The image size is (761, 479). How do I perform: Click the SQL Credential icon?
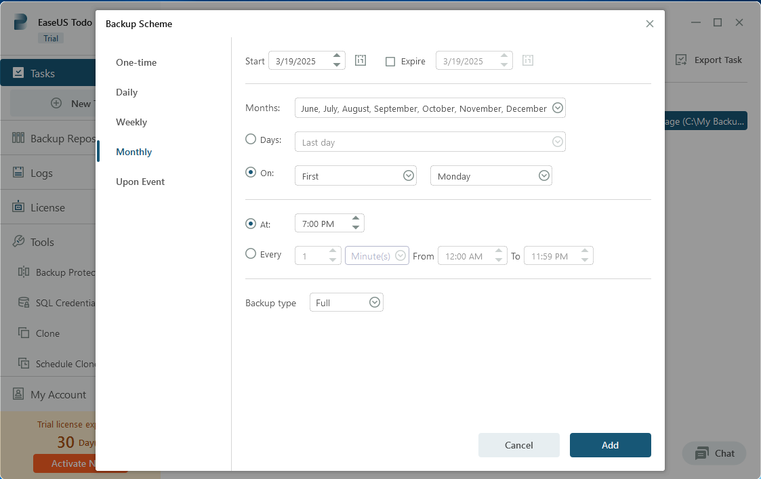tap(23, 302)
